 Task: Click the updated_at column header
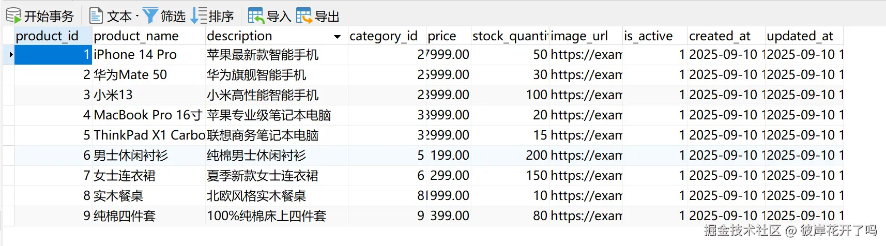point(804,36)
